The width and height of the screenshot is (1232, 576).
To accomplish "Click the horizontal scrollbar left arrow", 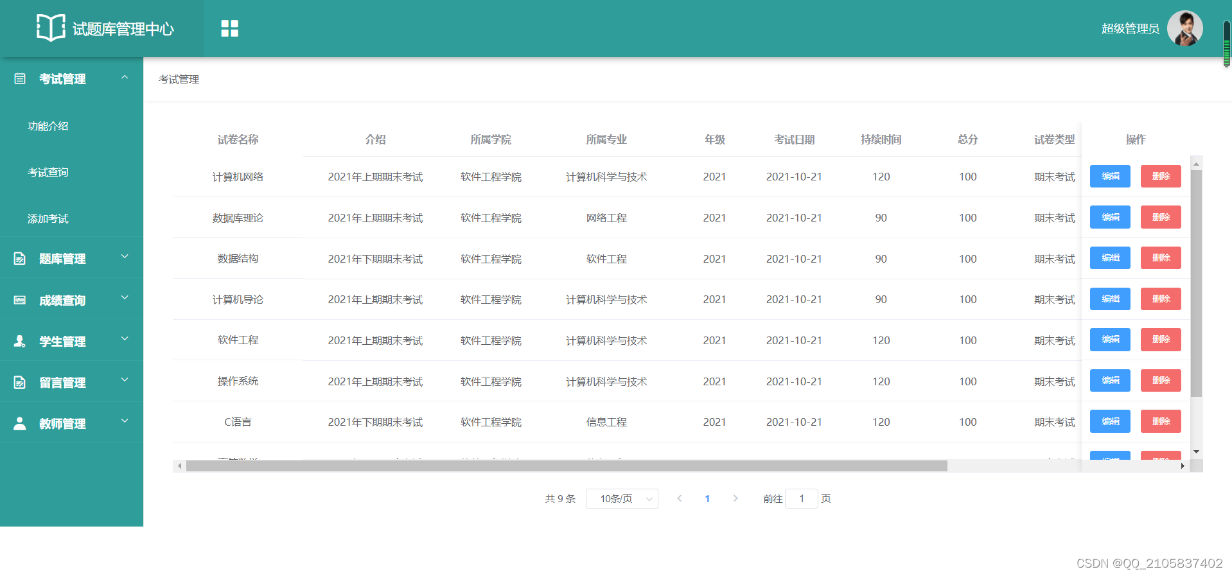I will point(179,466).
